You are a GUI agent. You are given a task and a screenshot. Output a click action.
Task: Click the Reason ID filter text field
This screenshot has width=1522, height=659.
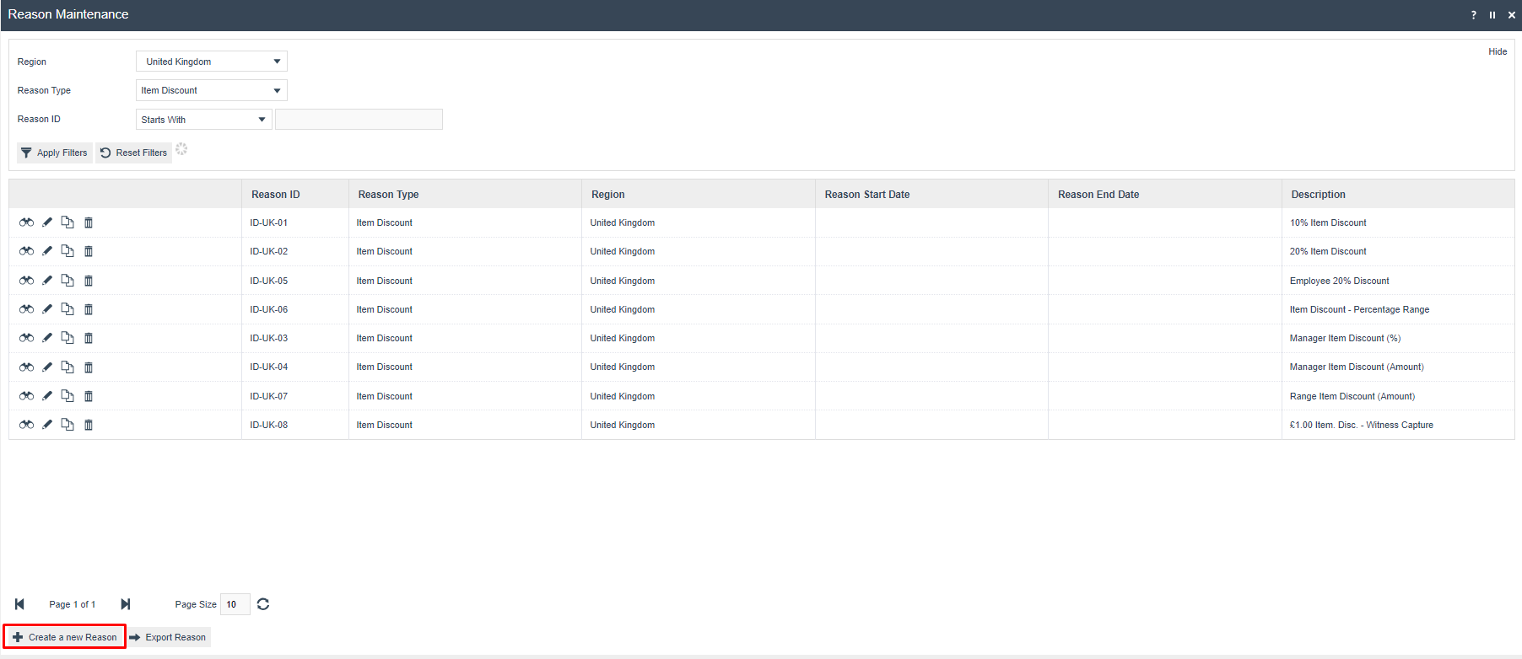(x=359, y=120)
